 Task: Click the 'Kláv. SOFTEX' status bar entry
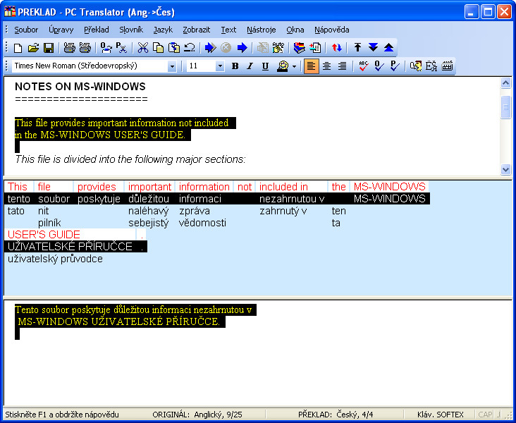[441, 415]
